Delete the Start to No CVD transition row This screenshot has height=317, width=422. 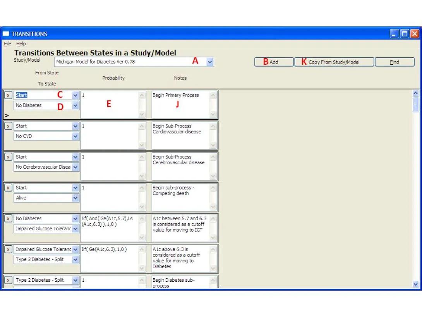click(8, 126)
